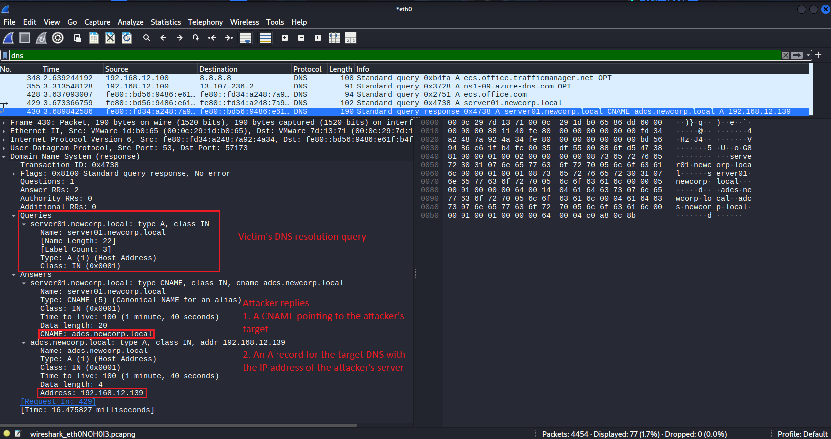
Task: Click the Request In: 429 link
Action: [58, 401]
